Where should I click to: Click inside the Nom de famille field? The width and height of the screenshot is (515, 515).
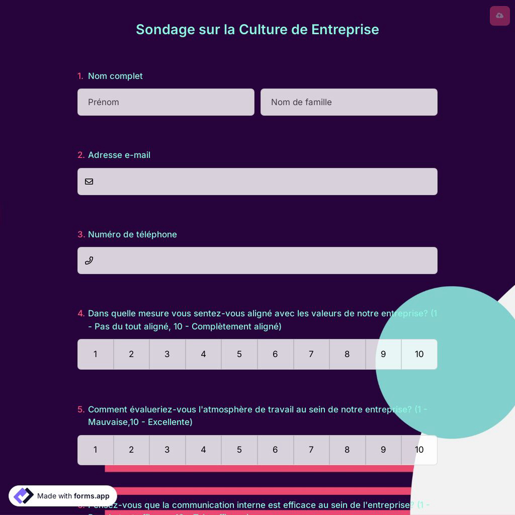point(349,102)
